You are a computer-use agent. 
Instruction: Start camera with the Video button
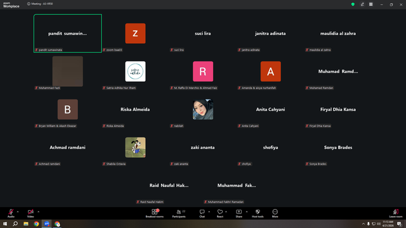click(x=30, y=213)
